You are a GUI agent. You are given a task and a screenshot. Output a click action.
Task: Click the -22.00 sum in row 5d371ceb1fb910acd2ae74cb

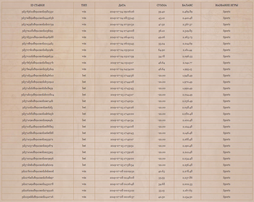pos(161,101)
